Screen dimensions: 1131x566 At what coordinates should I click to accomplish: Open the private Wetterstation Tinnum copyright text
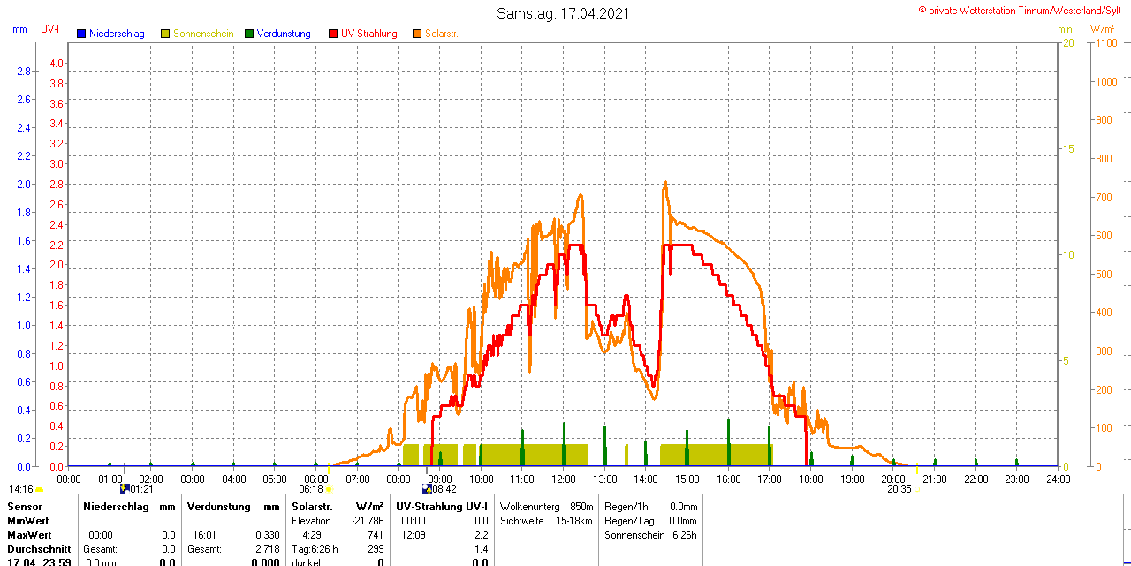(1023, 10)
